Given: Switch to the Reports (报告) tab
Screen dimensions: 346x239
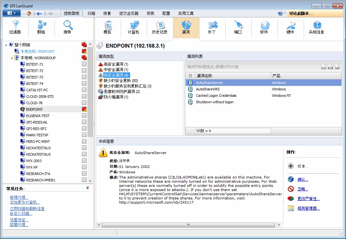Looking at the screenshot, I should (150, 14).
